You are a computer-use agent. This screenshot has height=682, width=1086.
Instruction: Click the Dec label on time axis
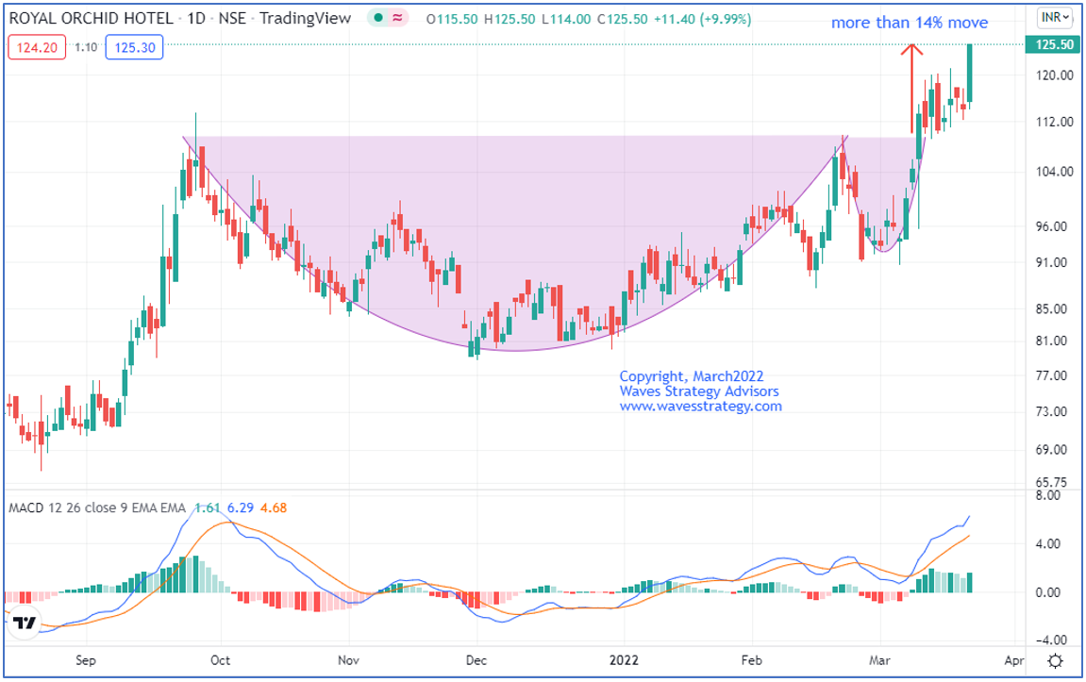point(476,660)
